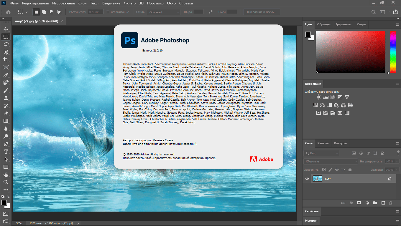
Task: Select the Path Selection tool
Action: [6, 159]
